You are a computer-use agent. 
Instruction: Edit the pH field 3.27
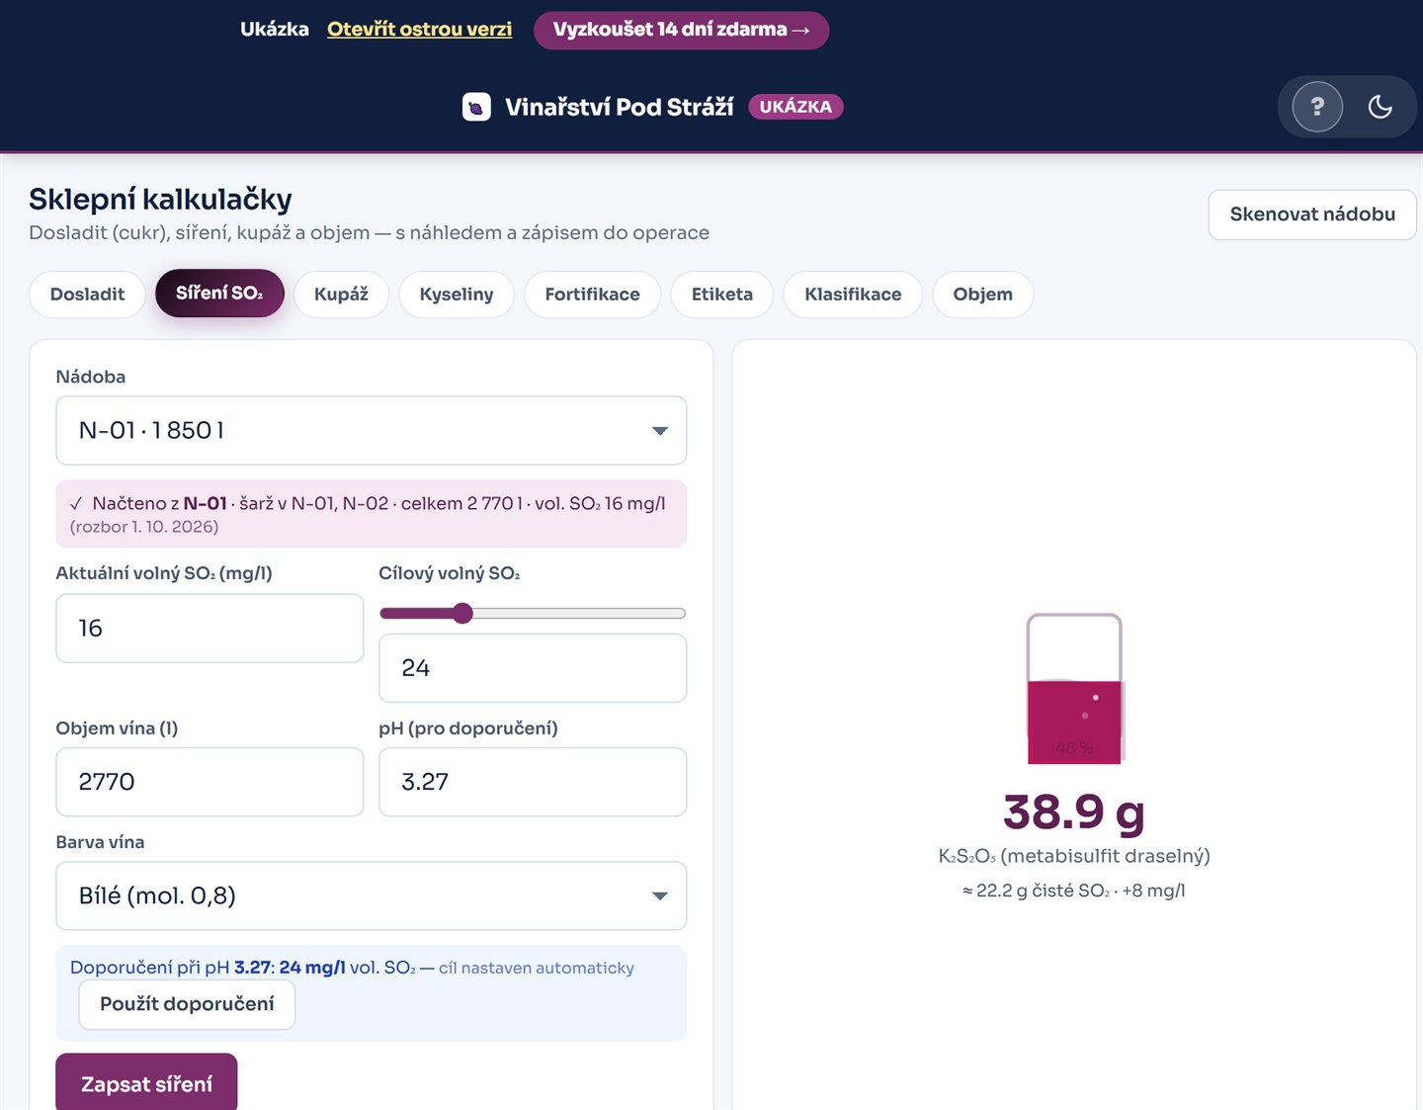click(533, 782)
